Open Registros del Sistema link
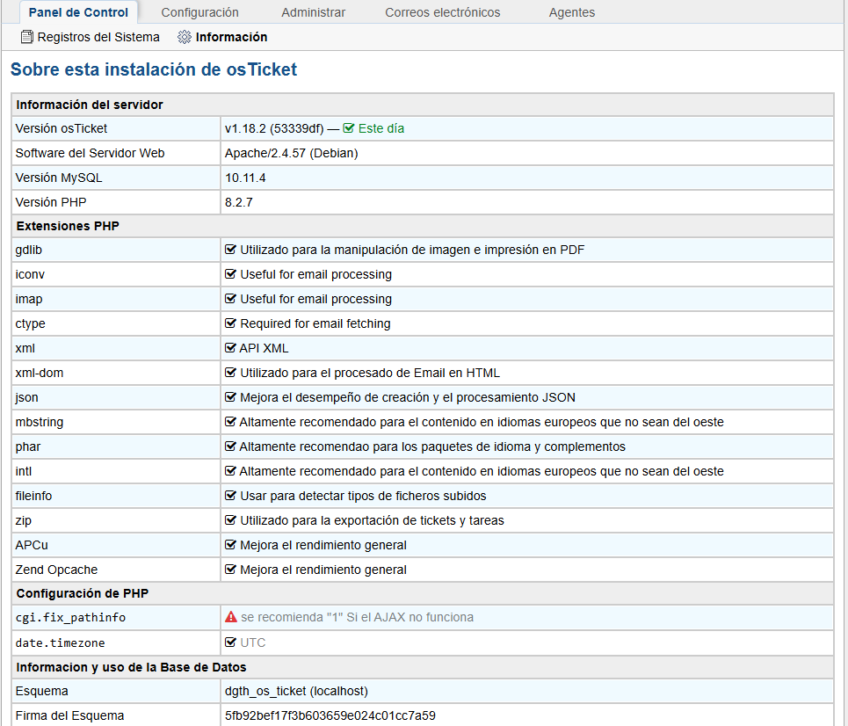 tap(98, 38)
